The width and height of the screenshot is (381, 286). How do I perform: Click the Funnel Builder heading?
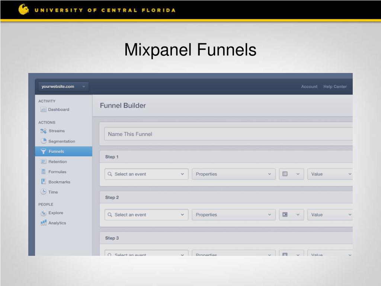tap(123, 105)
